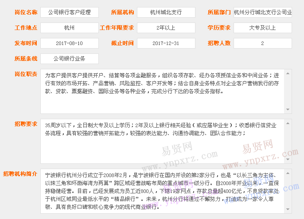
Task: Click inside the 招聘机构简介 text area
Action: pyautogui.click(x=162, y=190)
